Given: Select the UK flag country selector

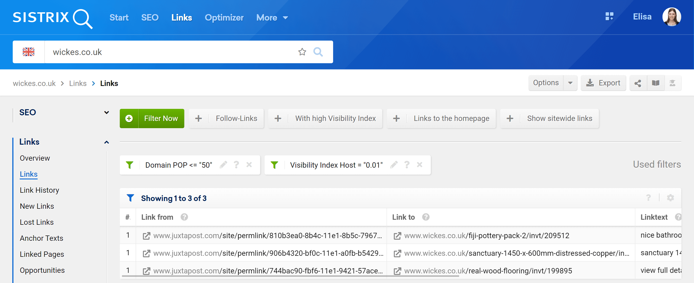Looking at the screenshot, I should [x=29, y=52].
